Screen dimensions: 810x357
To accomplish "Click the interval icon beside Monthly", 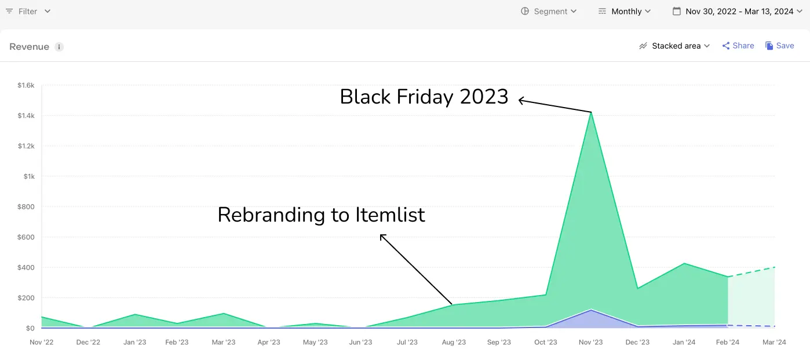I will pos(603,11).
